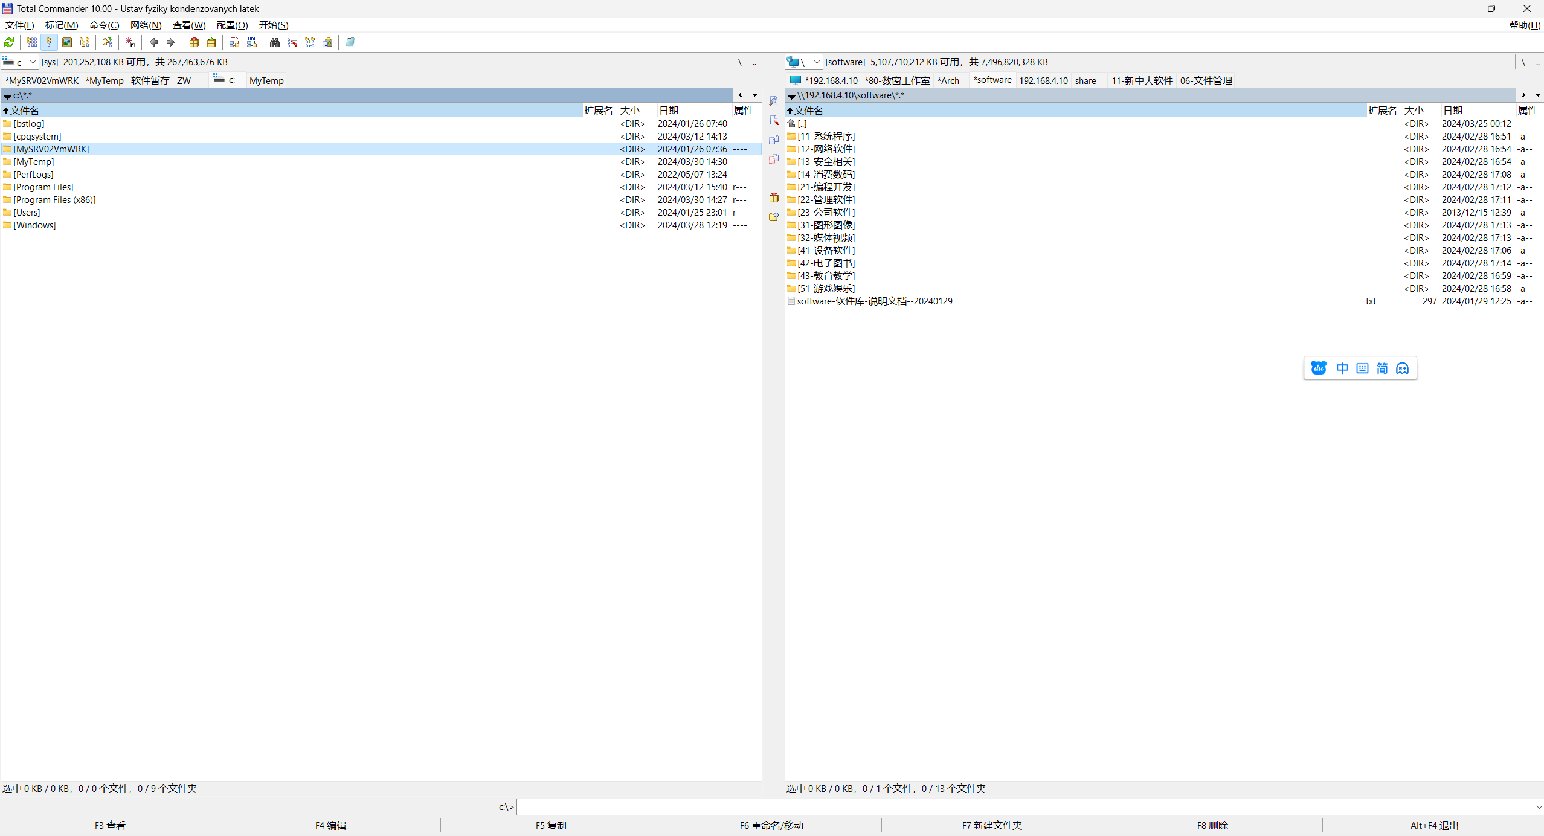1544x836 pixels.
Task: Open the 标记(M) menu
Action: coord(62,25)
